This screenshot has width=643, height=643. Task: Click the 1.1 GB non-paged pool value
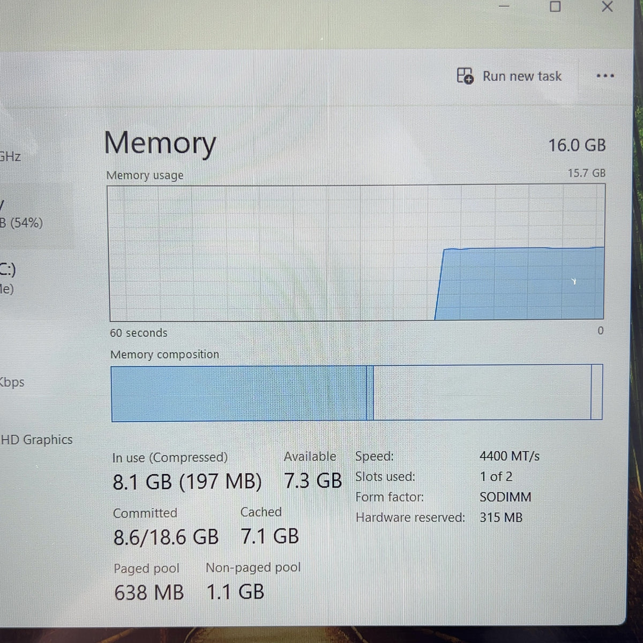(236, 592)
